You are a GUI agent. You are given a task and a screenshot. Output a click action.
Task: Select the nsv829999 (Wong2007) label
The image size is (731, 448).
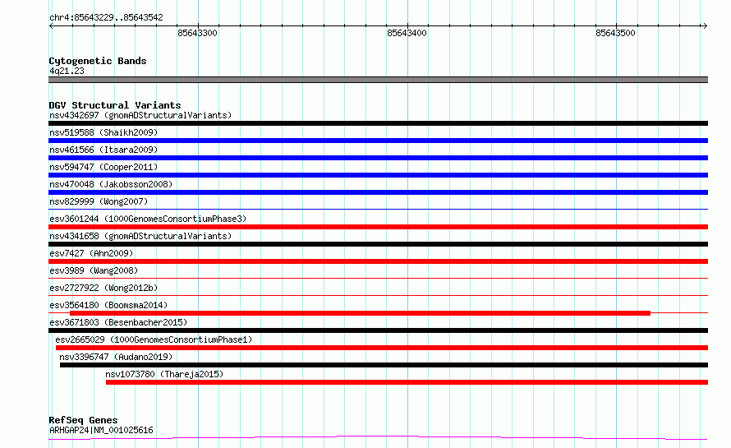[99, 201]
